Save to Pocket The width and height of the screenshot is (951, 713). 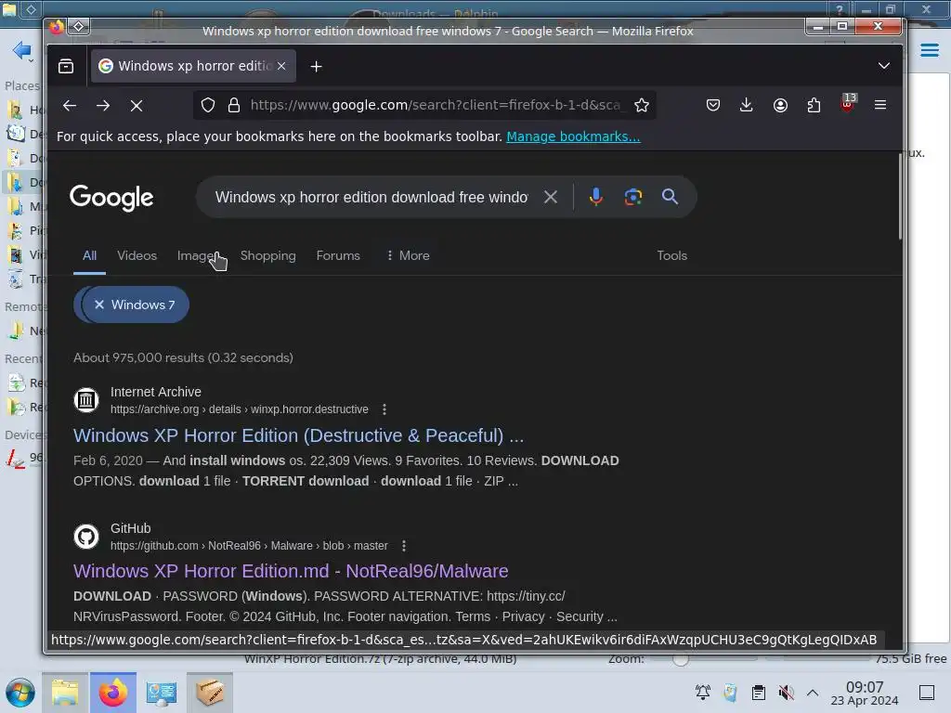point(713,105)
